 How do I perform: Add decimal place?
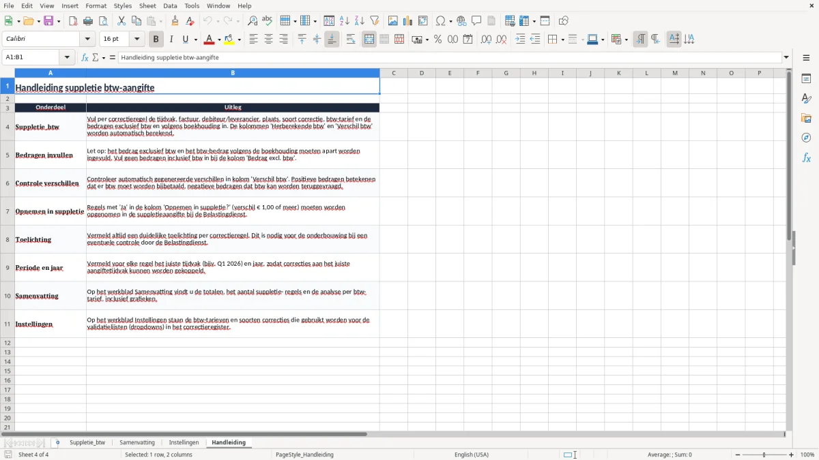[x=486, y=40]
